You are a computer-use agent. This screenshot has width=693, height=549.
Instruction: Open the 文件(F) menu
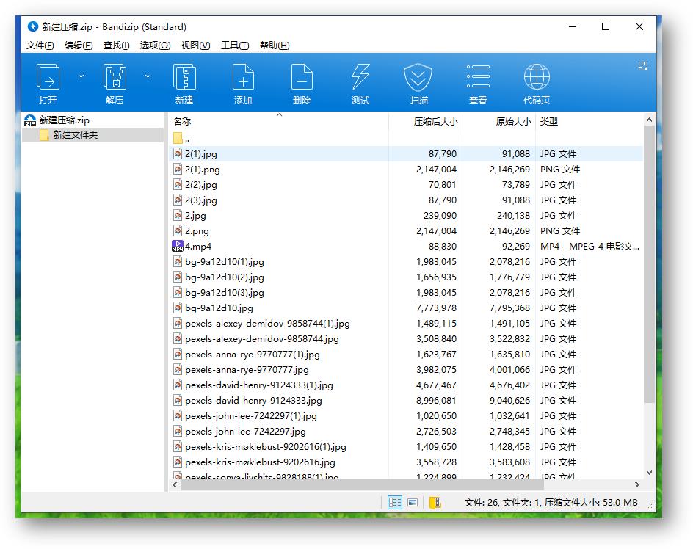pyautogui.click(x=39, y=45)
